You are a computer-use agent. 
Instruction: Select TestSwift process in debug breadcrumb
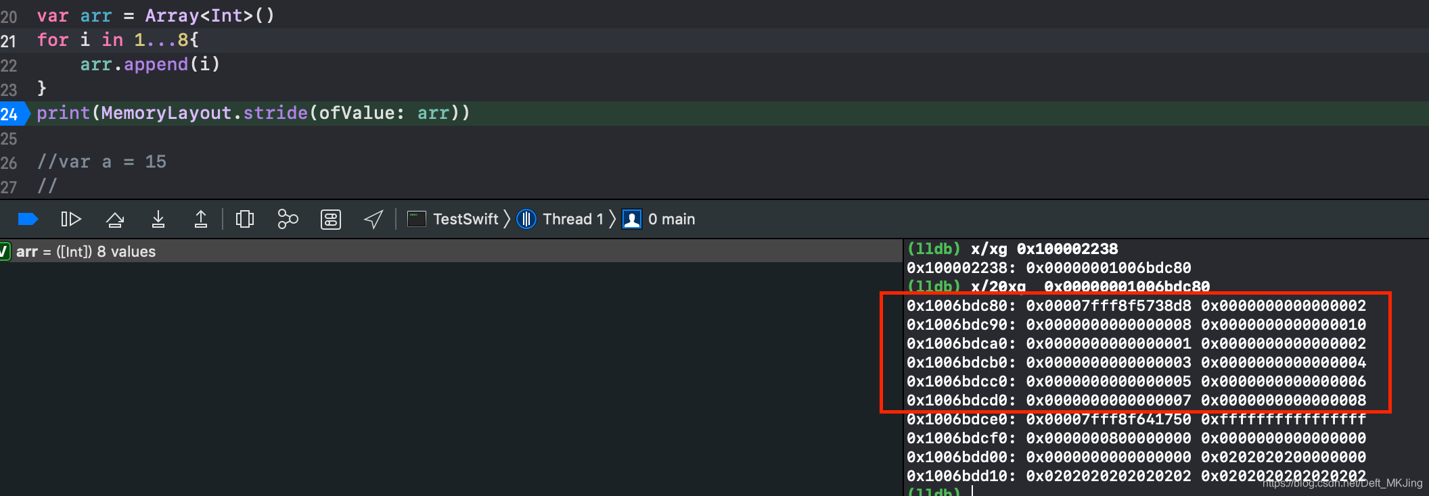(x=466, y=219)
